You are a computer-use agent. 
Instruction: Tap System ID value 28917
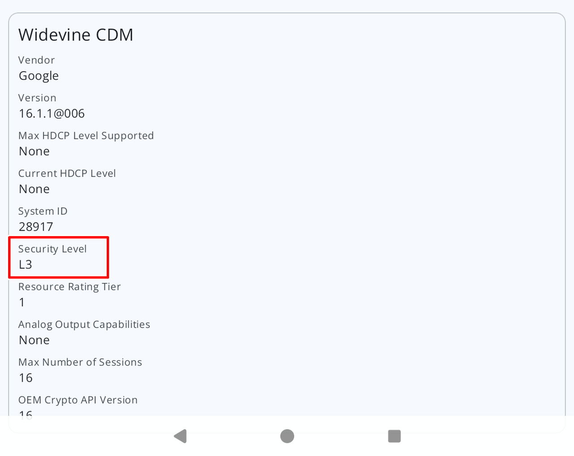click(36, 227)
